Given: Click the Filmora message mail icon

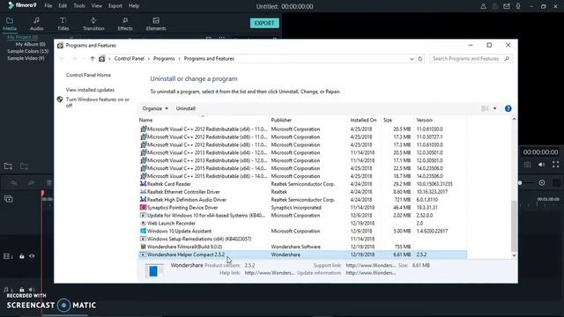Looking at the screenshot, I should coord(507,6).
